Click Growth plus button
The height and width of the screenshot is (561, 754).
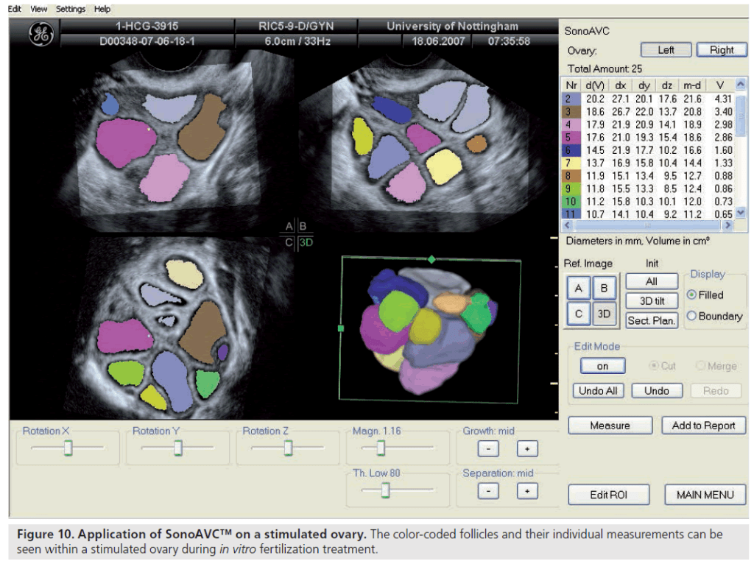click(527, 449)
